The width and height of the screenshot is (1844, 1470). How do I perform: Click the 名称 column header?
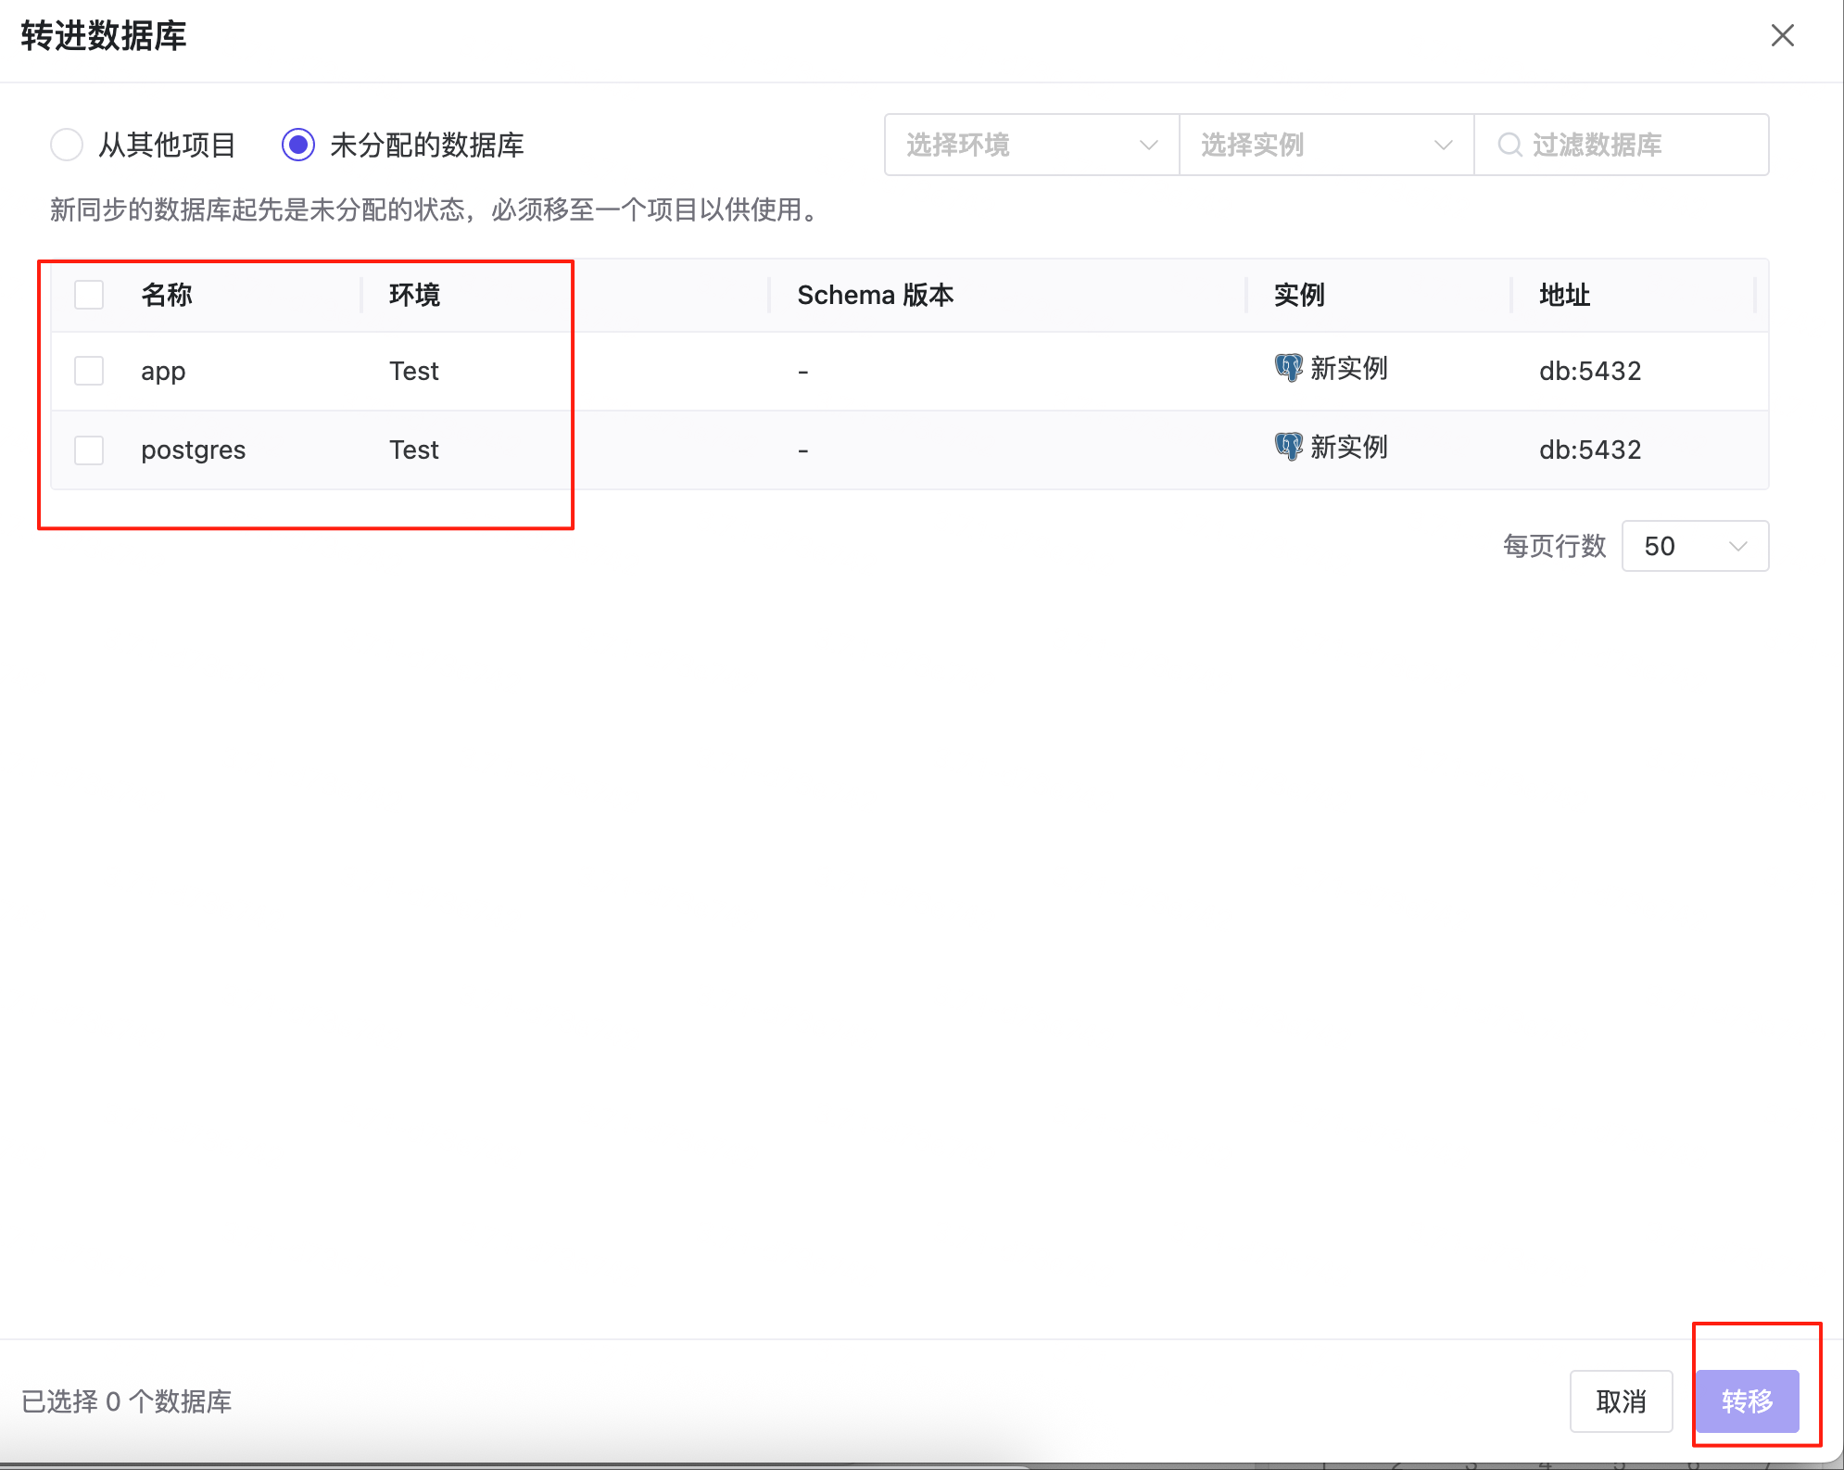167,295
